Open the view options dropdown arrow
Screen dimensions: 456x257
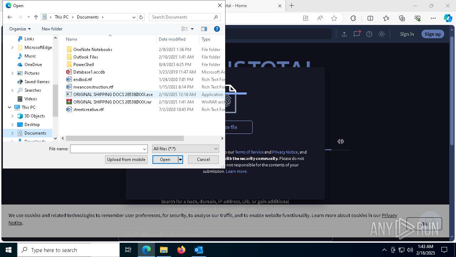192,29
